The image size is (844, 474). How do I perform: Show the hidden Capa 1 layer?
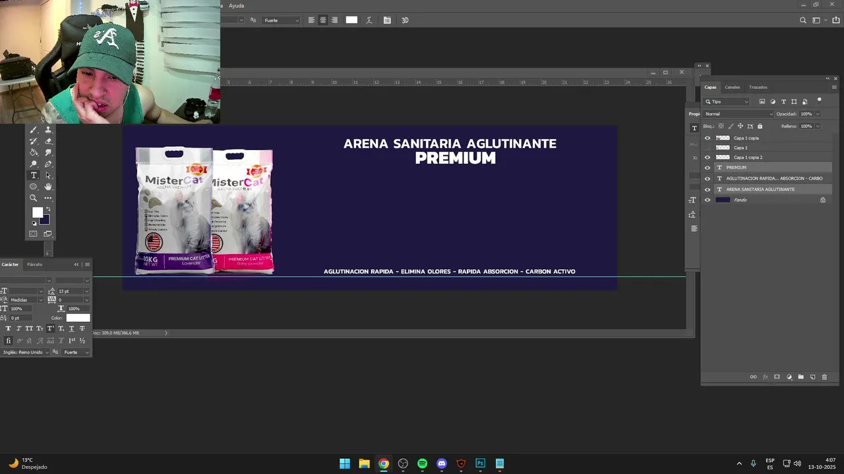tap(708, 147)
